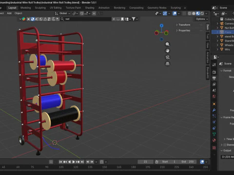The height and width of the screenshot is (175, 234).
Task: Switch to rendered viewport shading
Action: [202, 14]
